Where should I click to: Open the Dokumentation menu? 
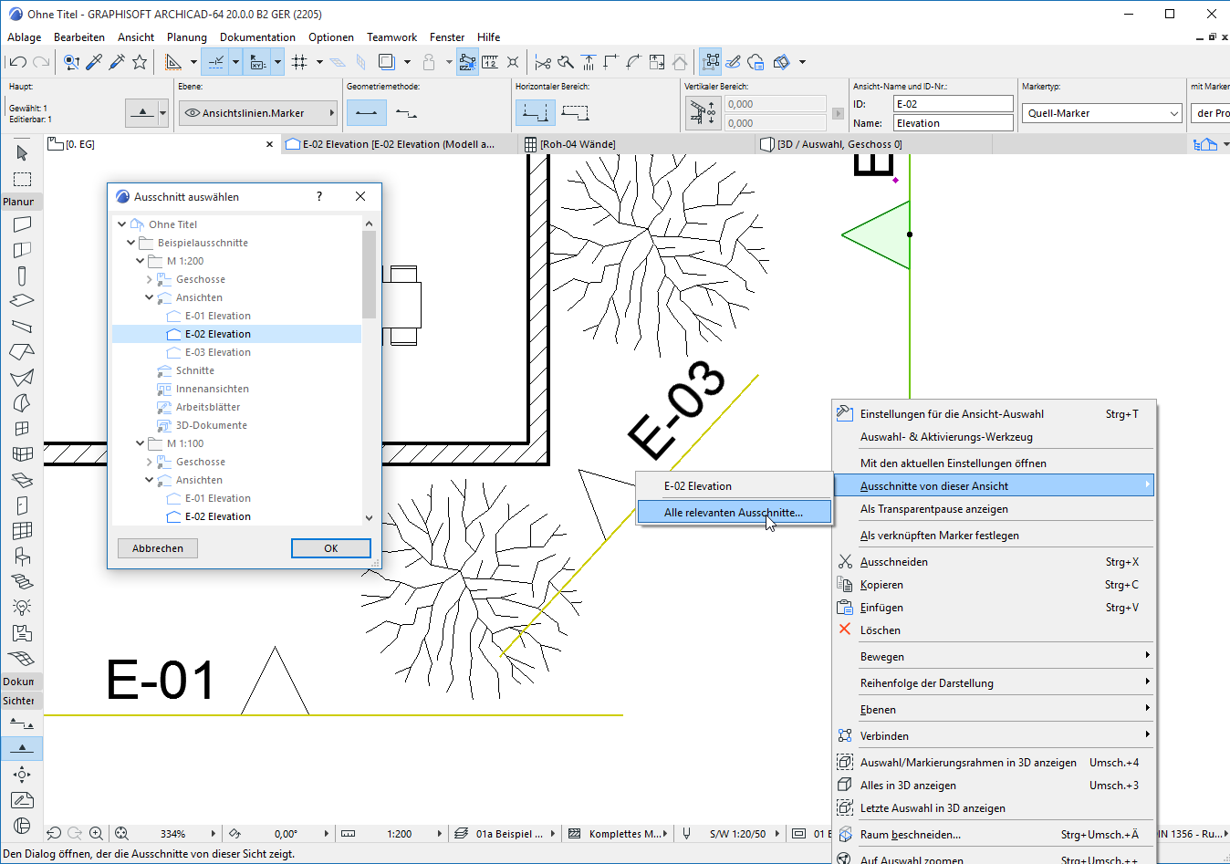pyautogui.click(x=257, y=37)
